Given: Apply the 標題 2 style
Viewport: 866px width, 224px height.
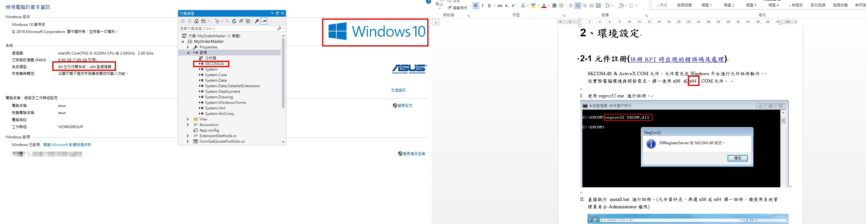Looking at the screenshot, I should point(729,5).
